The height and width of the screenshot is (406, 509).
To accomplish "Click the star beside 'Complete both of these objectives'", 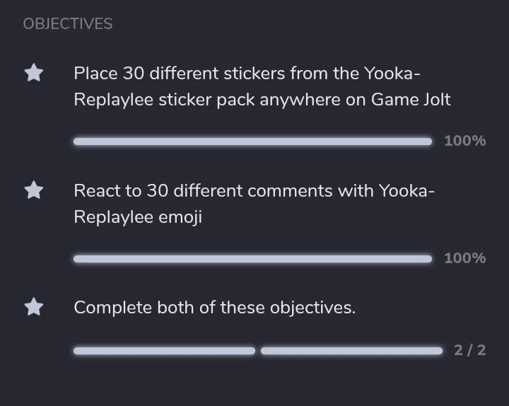I will coord(34,307).
